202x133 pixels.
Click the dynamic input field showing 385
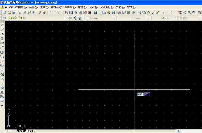(147, 94)
